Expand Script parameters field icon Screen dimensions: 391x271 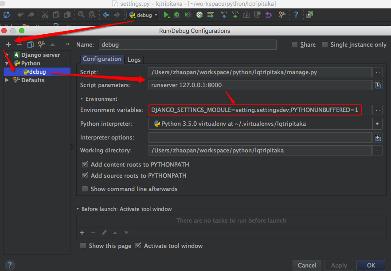tap(378, 85)
